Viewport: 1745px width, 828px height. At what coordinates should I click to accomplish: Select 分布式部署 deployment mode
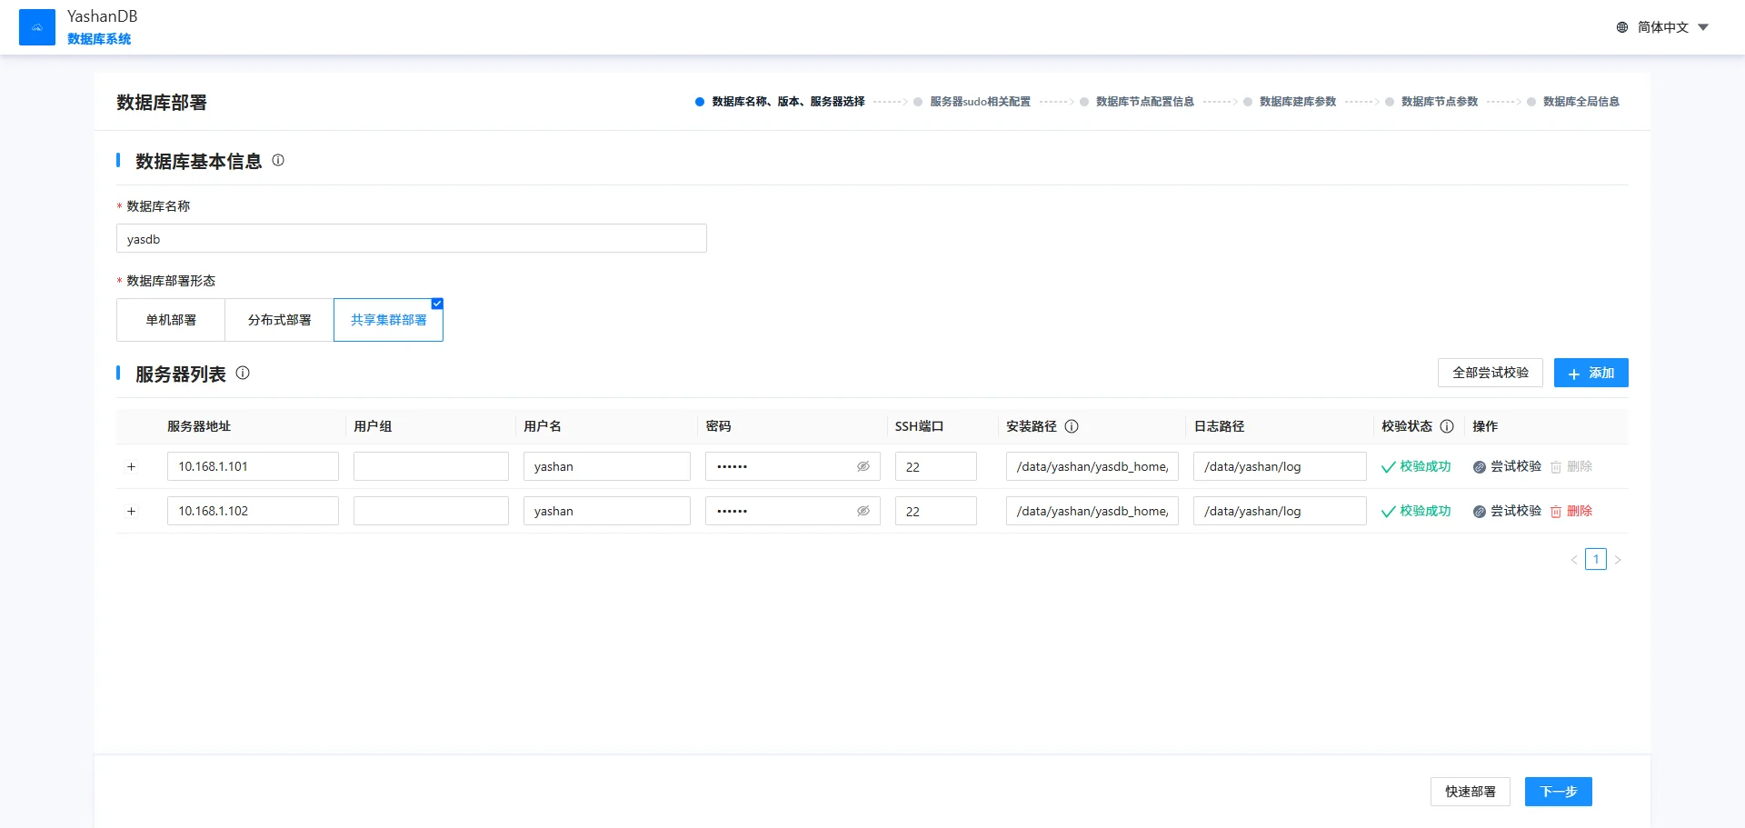pos(279,320)
